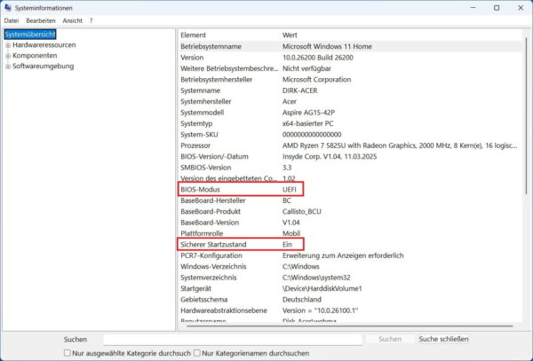Select the Sicherer Startzustand row
533x361 pixels.
[350, 245]
